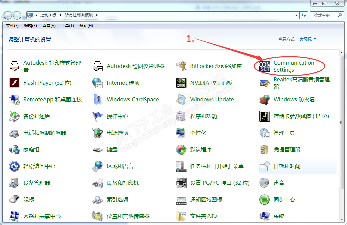Image resolution: width=347 pixels, height=225 pixels.
Task: Open the Windows Update icon
Action: tap(181, 100)
